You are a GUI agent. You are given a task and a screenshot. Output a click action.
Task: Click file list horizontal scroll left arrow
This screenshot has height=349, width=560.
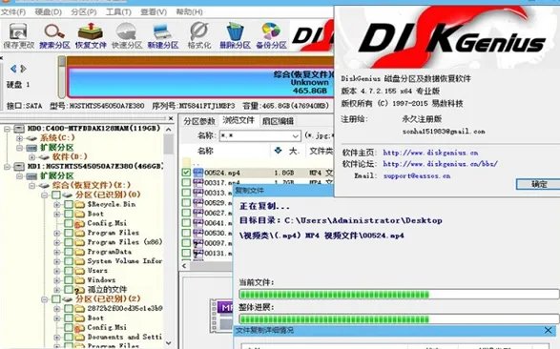pyautogui.click(x=185, y=266)
